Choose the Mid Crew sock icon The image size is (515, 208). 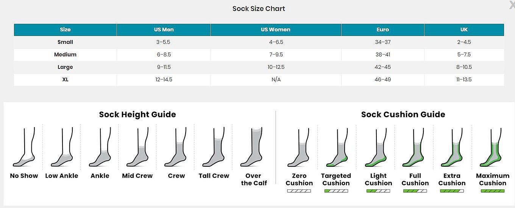(137, 147)
